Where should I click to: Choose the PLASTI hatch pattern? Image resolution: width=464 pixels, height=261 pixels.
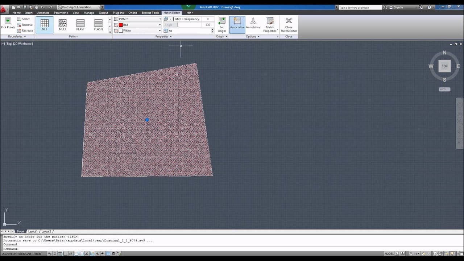tap(98, 25)
